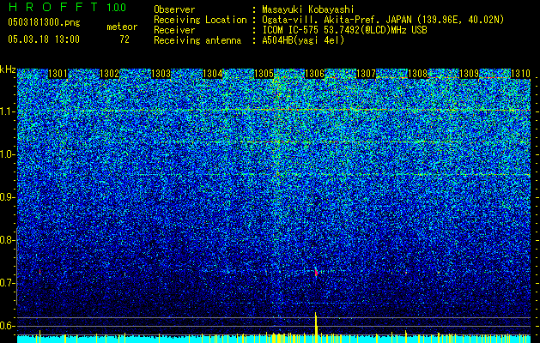Click the Observer name Masayuki Kobayashi
This screenshot has height=343, width=540.
(x=308, y=9)
